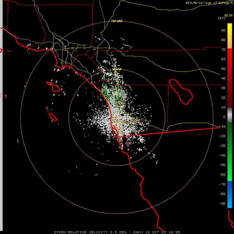Screen dimensions: 234x234
Task: Click the black radar site gap in echoes
Action: click(122, 115)
